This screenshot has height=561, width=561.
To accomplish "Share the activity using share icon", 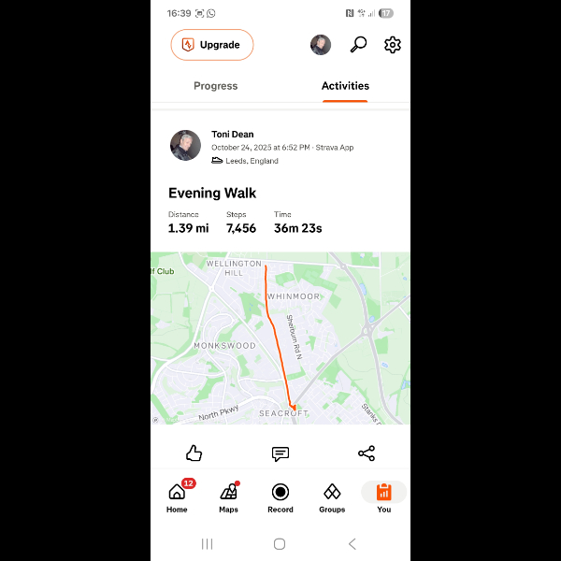I will tap(367, 453).
